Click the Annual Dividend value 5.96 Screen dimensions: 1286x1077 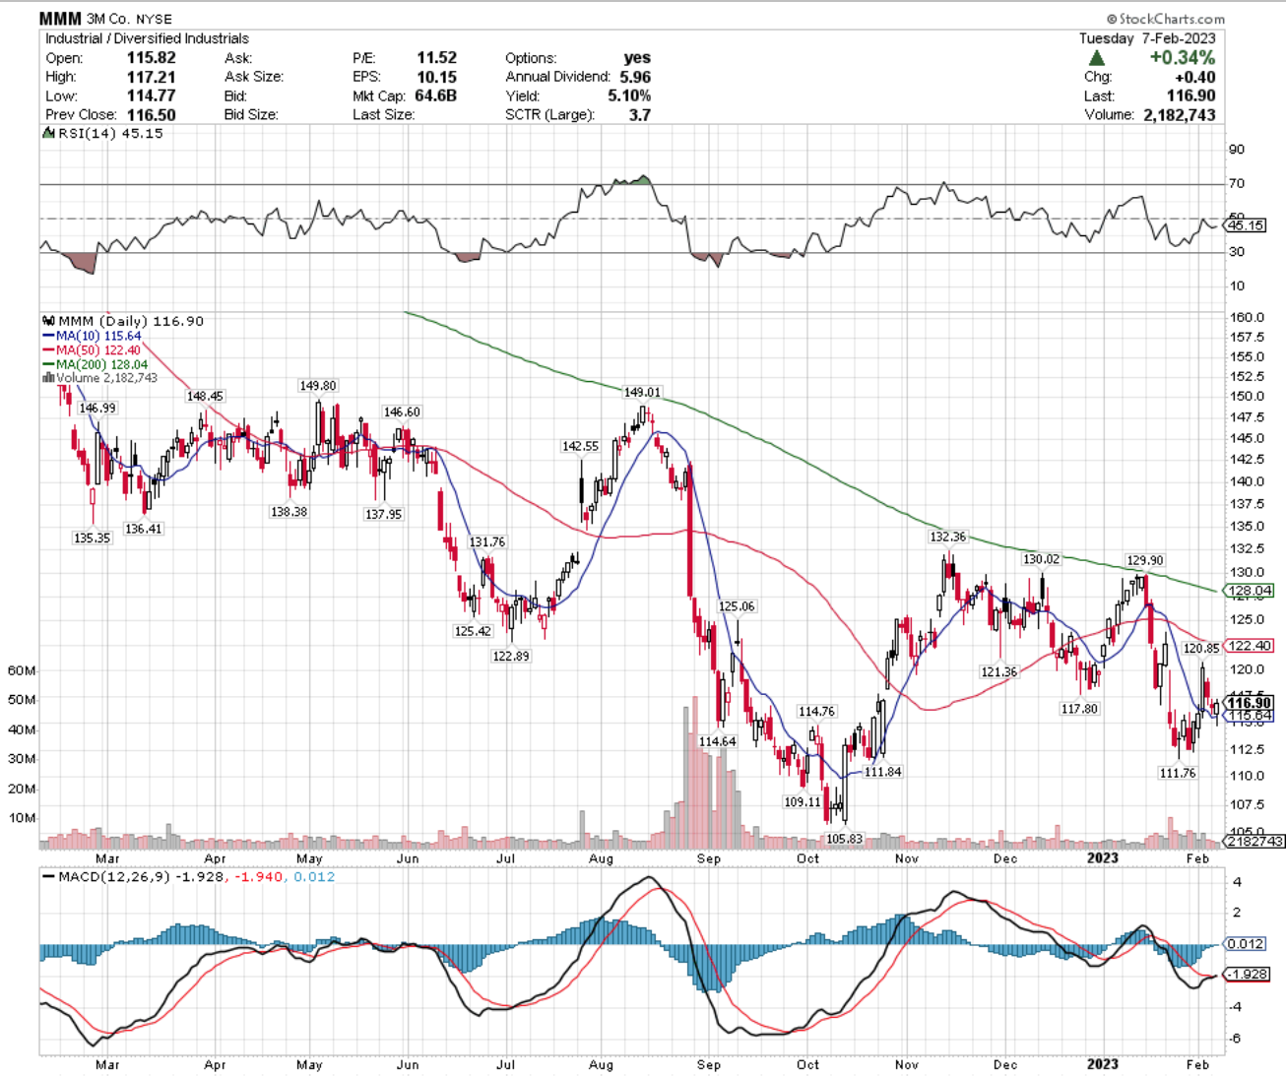point(635,77)
